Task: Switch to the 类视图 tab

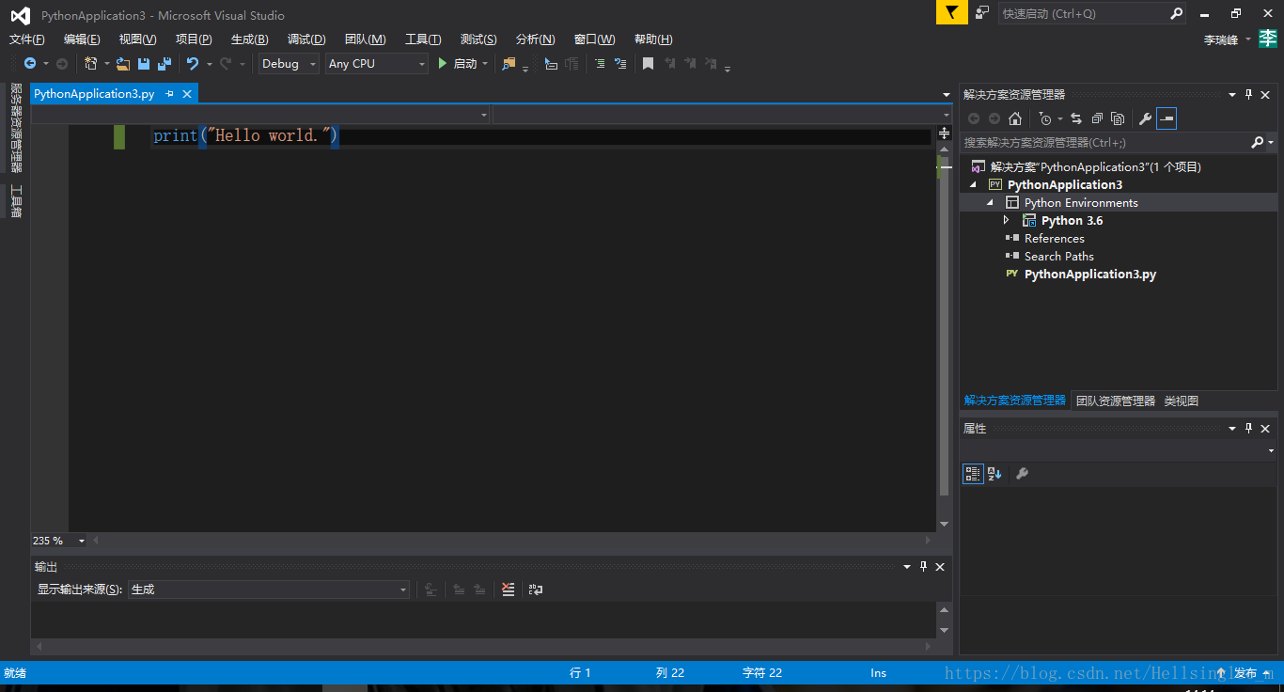Action: 1182,401
